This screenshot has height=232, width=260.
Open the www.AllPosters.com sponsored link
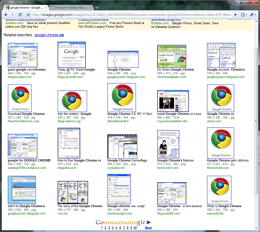(x=92, y=23)
